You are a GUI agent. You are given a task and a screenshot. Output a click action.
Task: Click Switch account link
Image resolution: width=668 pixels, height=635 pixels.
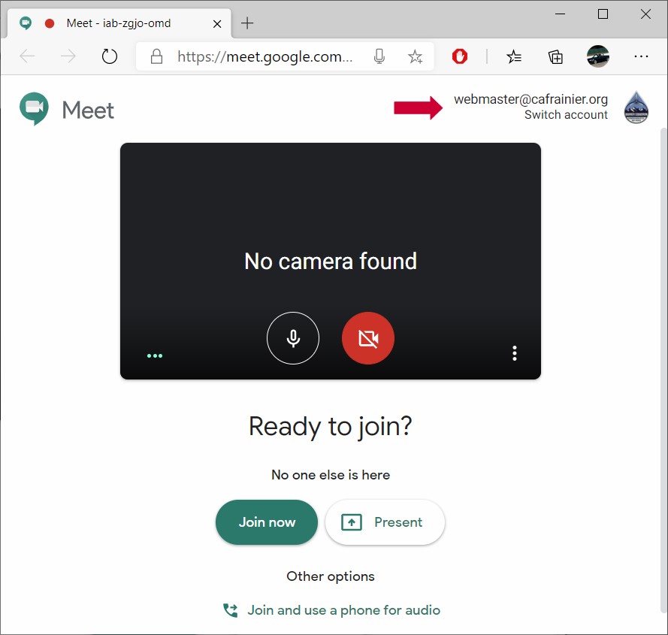click(x=566, y=115)
